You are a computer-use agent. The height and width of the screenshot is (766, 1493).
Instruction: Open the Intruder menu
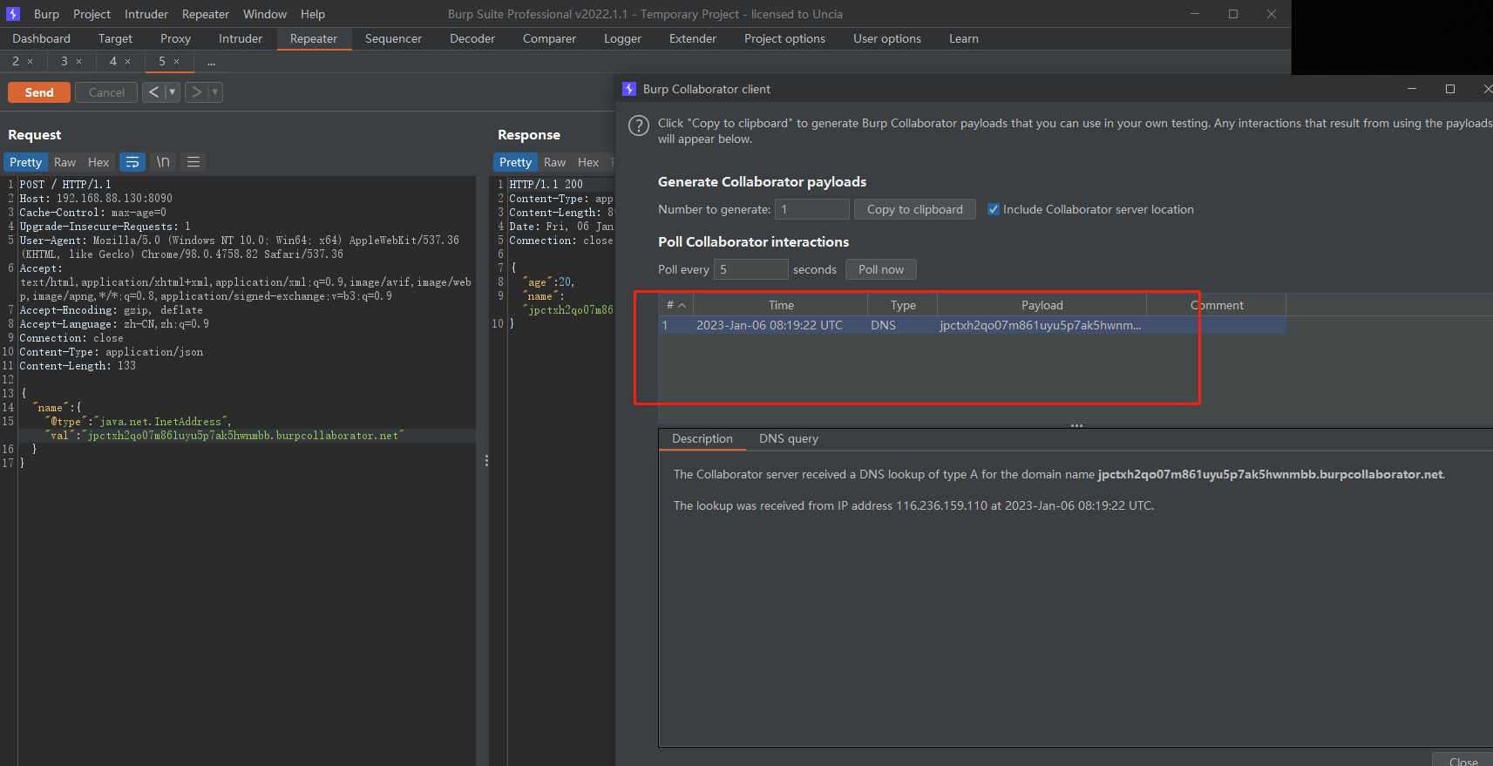click(x=146, y=14)
